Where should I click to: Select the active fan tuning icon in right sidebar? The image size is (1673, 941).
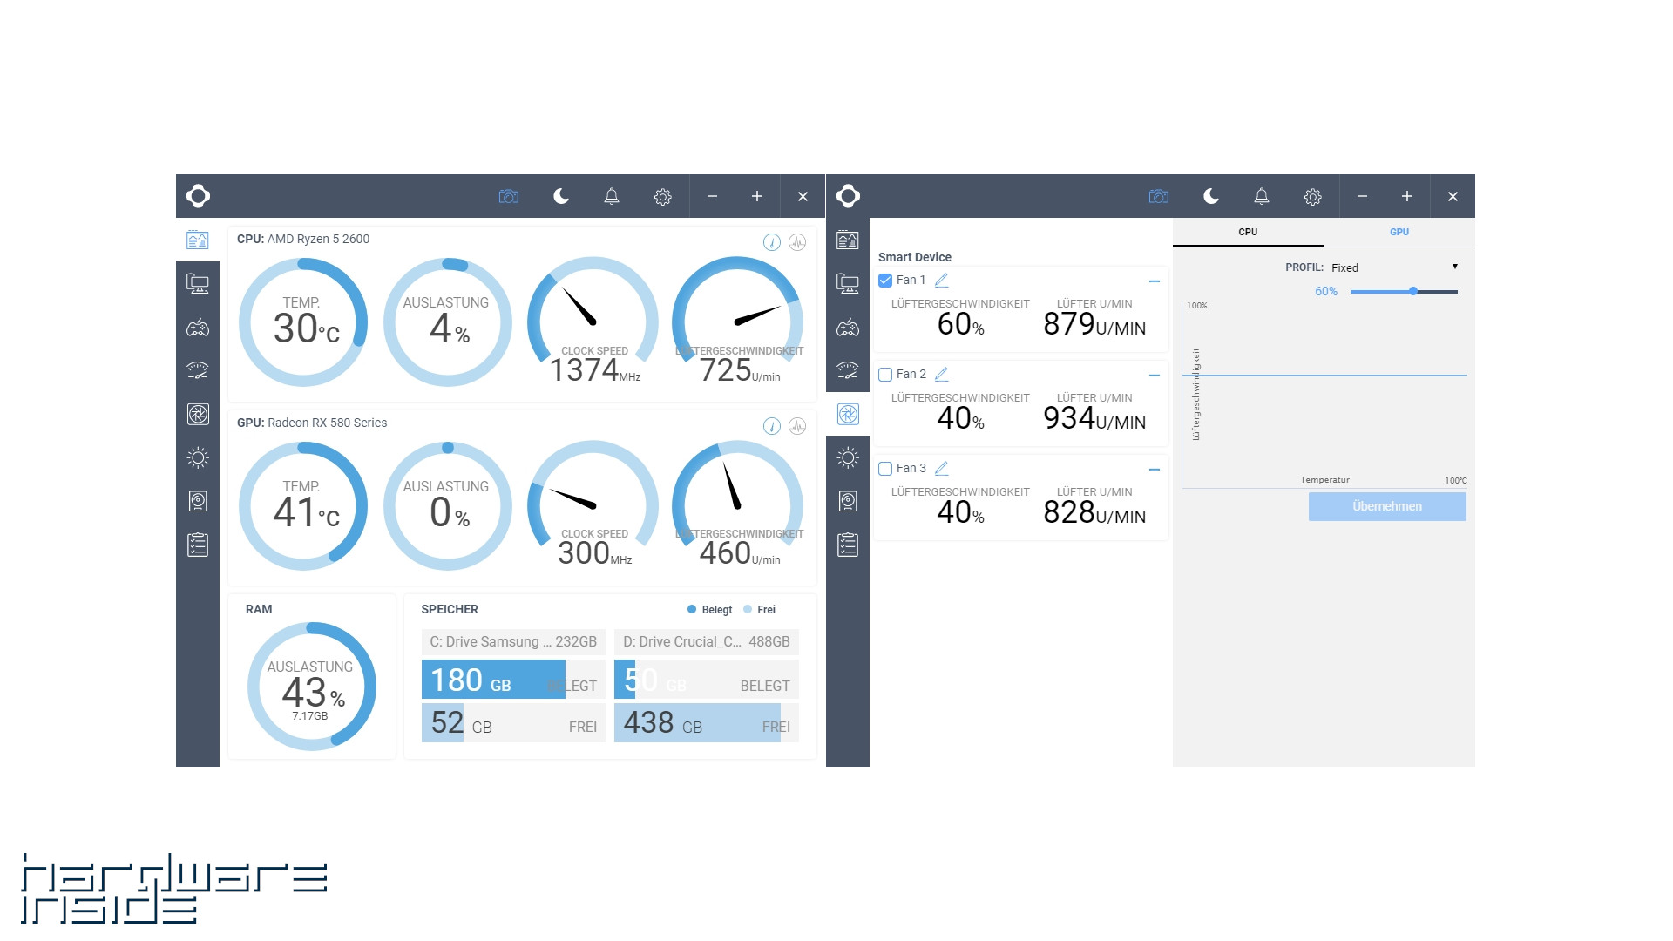tap(848, 414)
